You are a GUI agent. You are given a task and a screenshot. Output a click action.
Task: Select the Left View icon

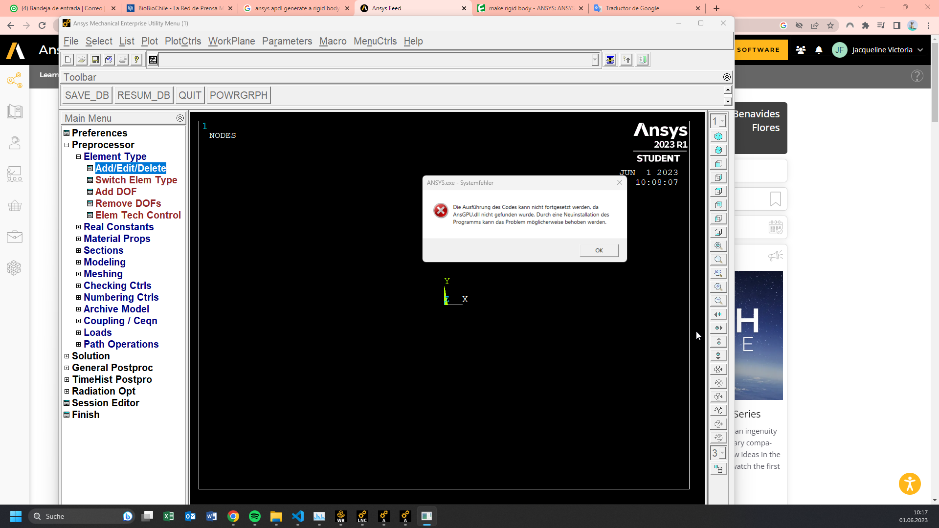[x=718, y=219]
